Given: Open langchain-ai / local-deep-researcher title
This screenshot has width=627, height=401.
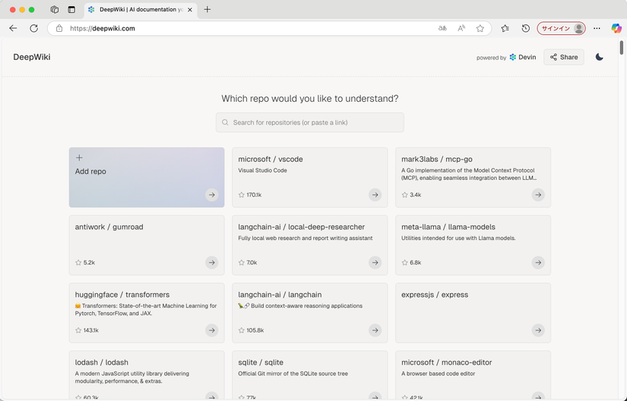Looking at the screenshot, I should 302,227.
